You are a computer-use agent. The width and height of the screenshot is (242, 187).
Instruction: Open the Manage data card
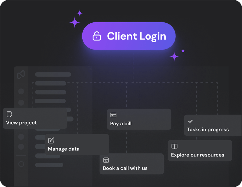tap(77, 144)
